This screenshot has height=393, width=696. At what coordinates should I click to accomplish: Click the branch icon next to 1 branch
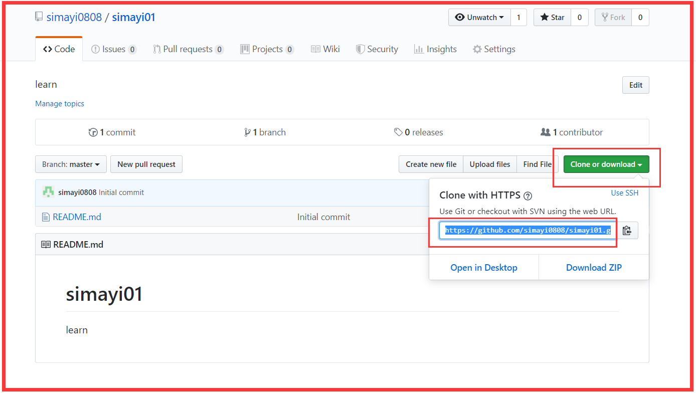pos(247,132)
